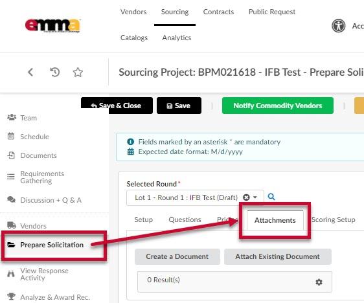Open the Sourcing top menu
Image resolution: width=364 pixels, height=303 pixels.
click(175, 12)
